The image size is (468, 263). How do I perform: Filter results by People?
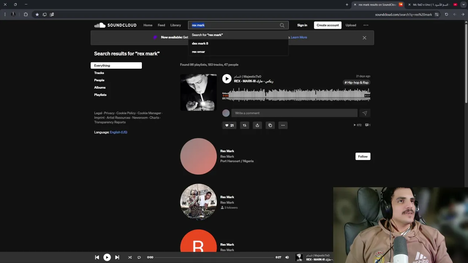(99, 80)
